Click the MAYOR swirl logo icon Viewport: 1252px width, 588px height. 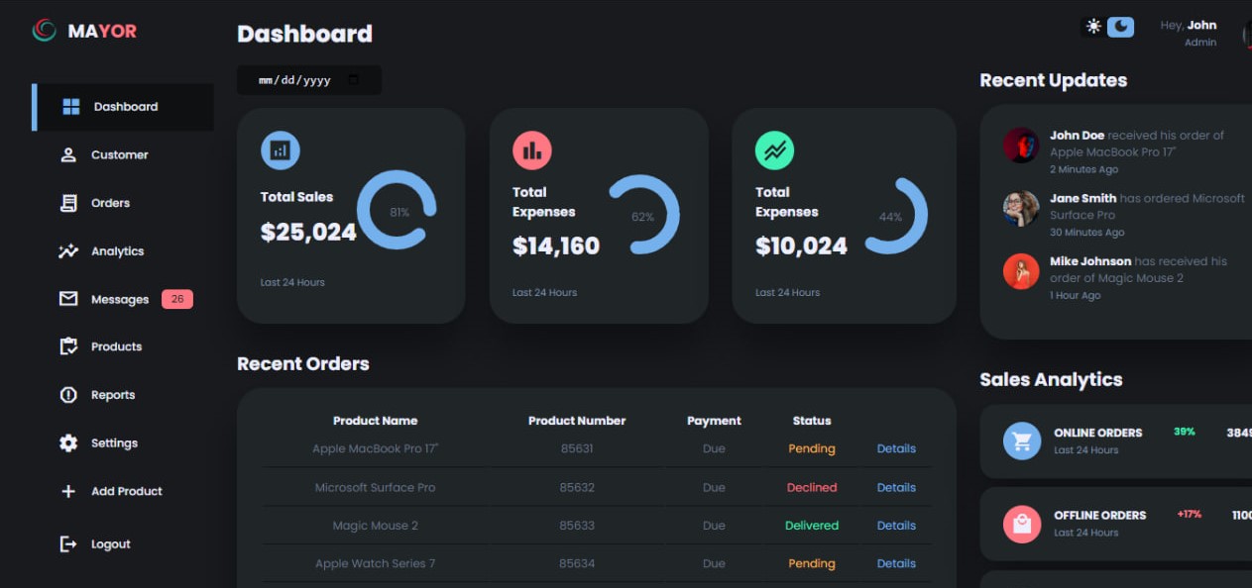pos(44,31)
